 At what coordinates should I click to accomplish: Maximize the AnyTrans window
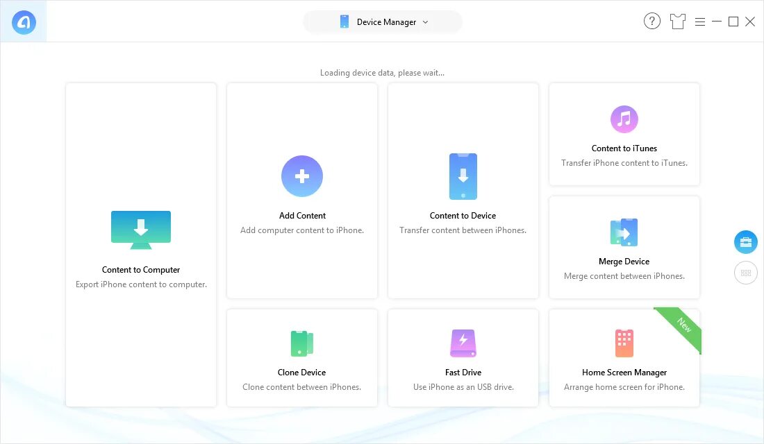(x=733, y=22)
